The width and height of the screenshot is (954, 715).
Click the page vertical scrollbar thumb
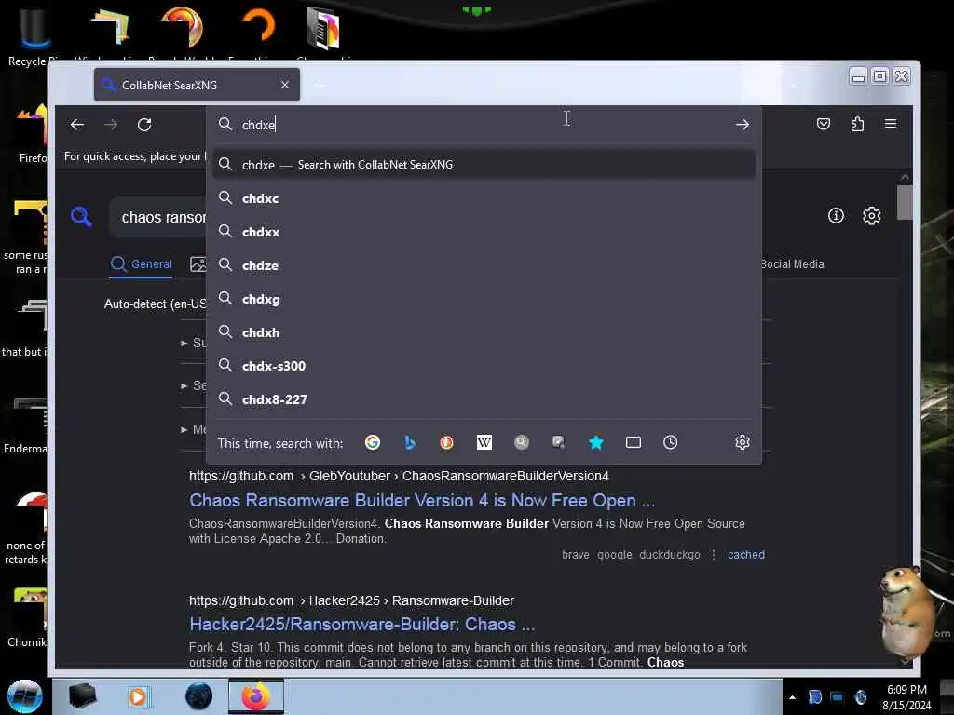[904, 202]
